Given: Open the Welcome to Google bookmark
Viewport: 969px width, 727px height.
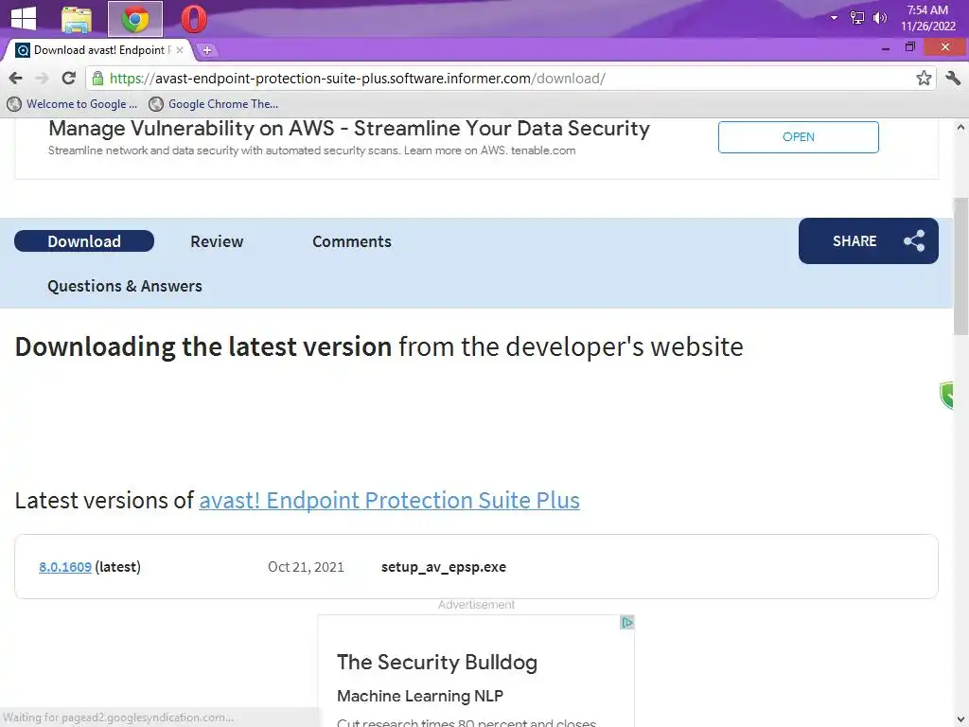Looking at the screenshot, I should [72, 104].
